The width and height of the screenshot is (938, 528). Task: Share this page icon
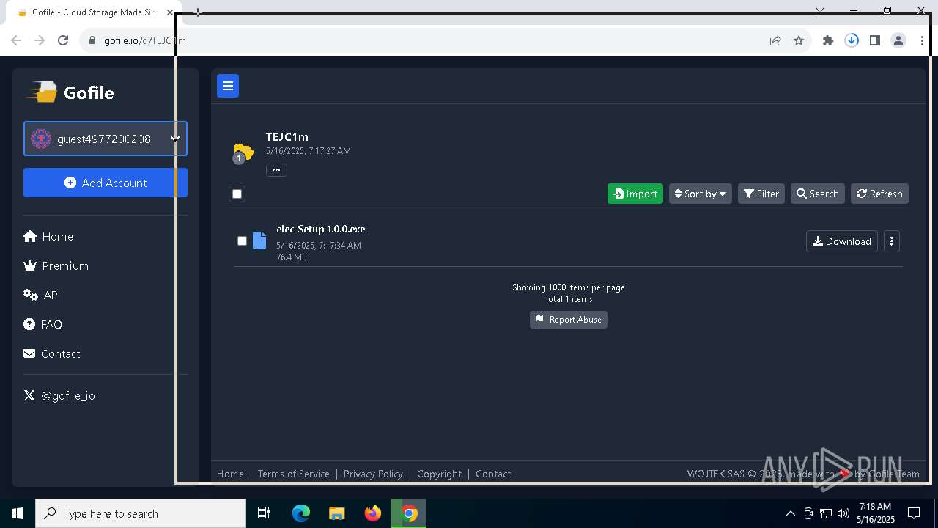[x=775, y=40]
